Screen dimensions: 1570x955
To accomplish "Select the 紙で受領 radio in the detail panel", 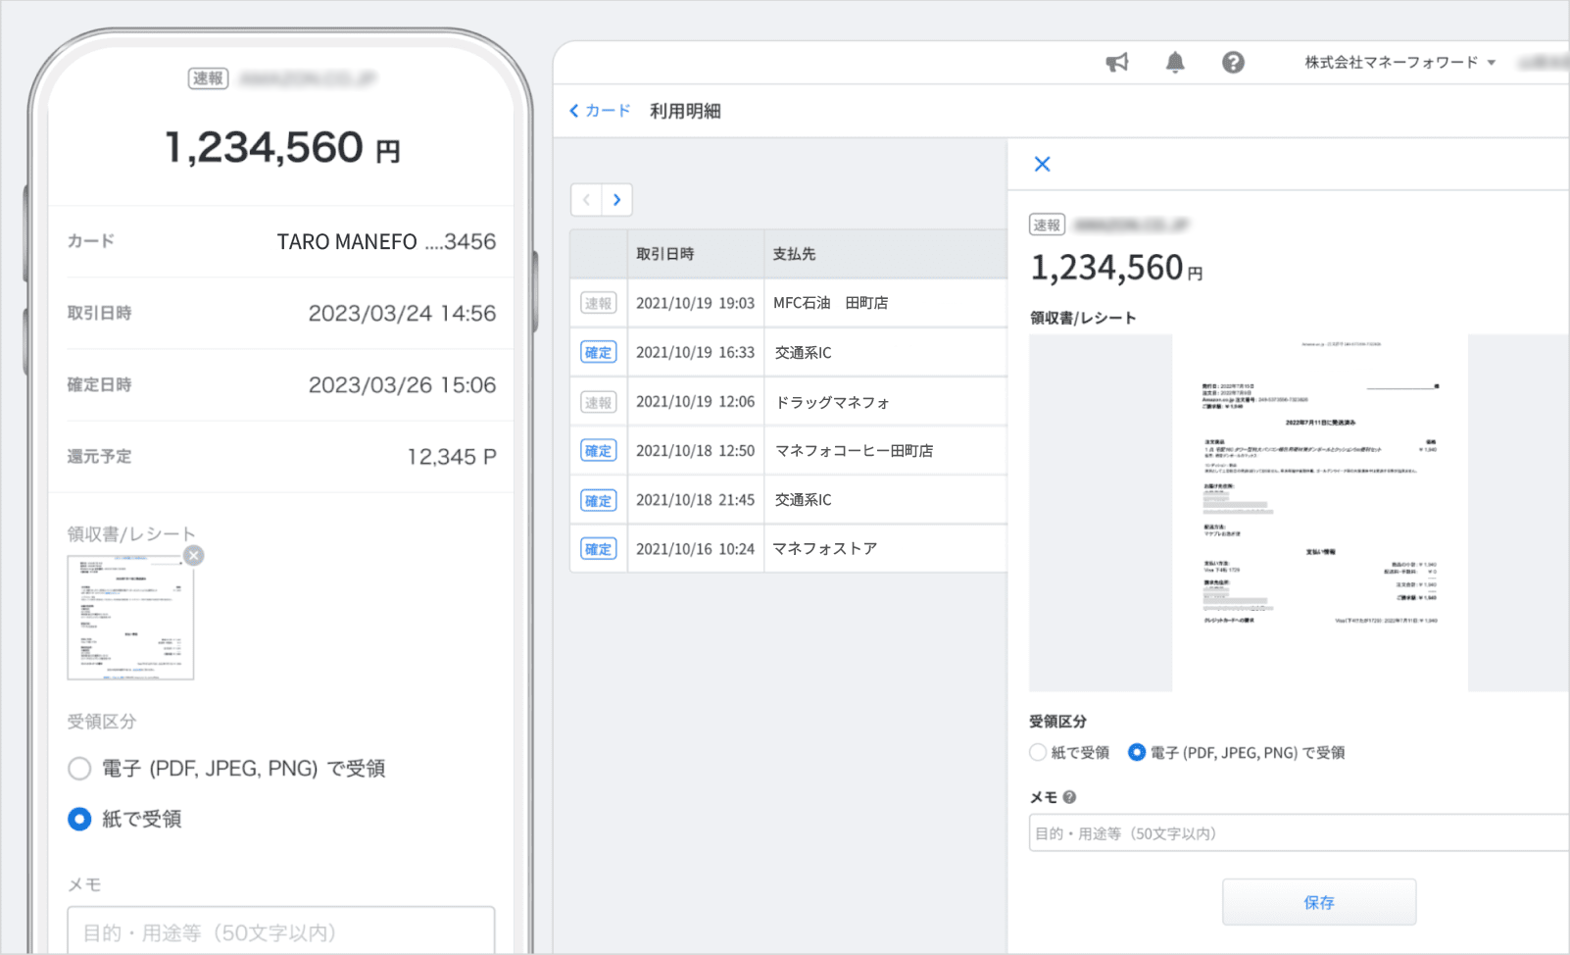I will pyautogui.click(x=1037, y=752).
